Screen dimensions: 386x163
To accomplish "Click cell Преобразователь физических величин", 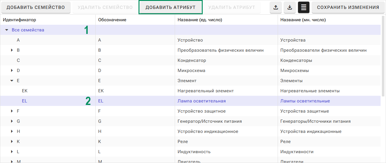I will point(220,50).
